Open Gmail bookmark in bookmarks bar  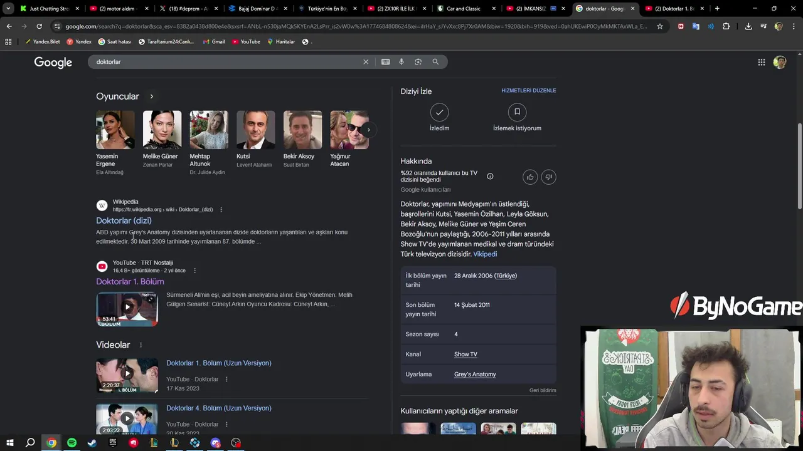(214, 42)
